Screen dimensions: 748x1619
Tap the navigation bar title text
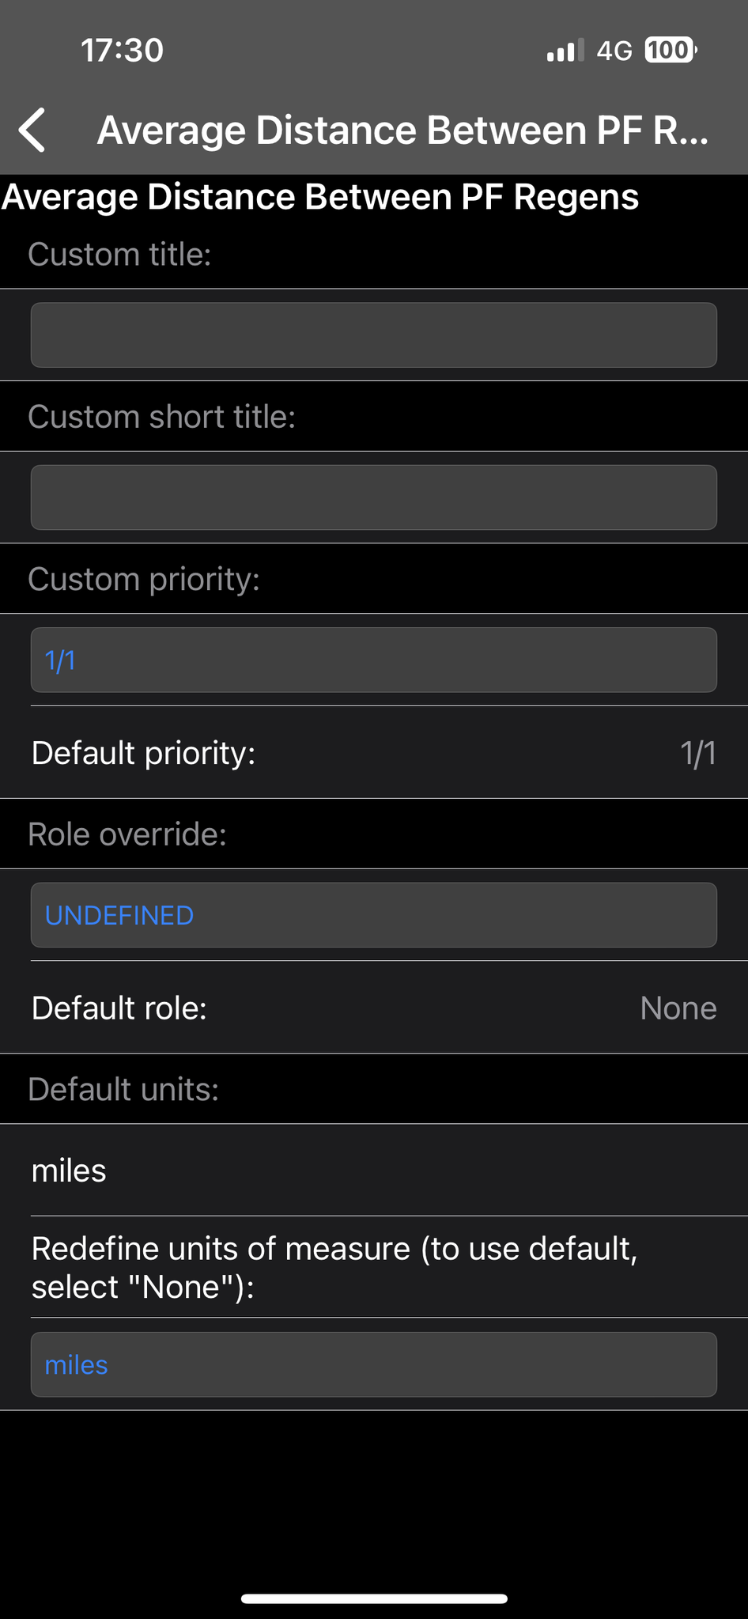(x=403, y=131)
